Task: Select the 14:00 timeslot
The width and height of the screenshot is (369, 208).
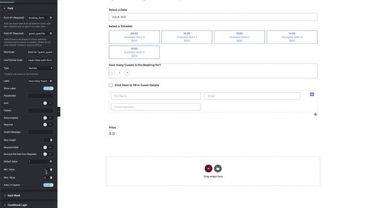Action: pos(292,37)
